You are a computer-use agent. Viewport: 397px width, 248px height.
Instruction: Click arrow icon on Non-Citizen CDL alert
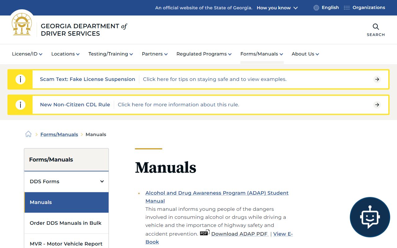coord(377,105)
